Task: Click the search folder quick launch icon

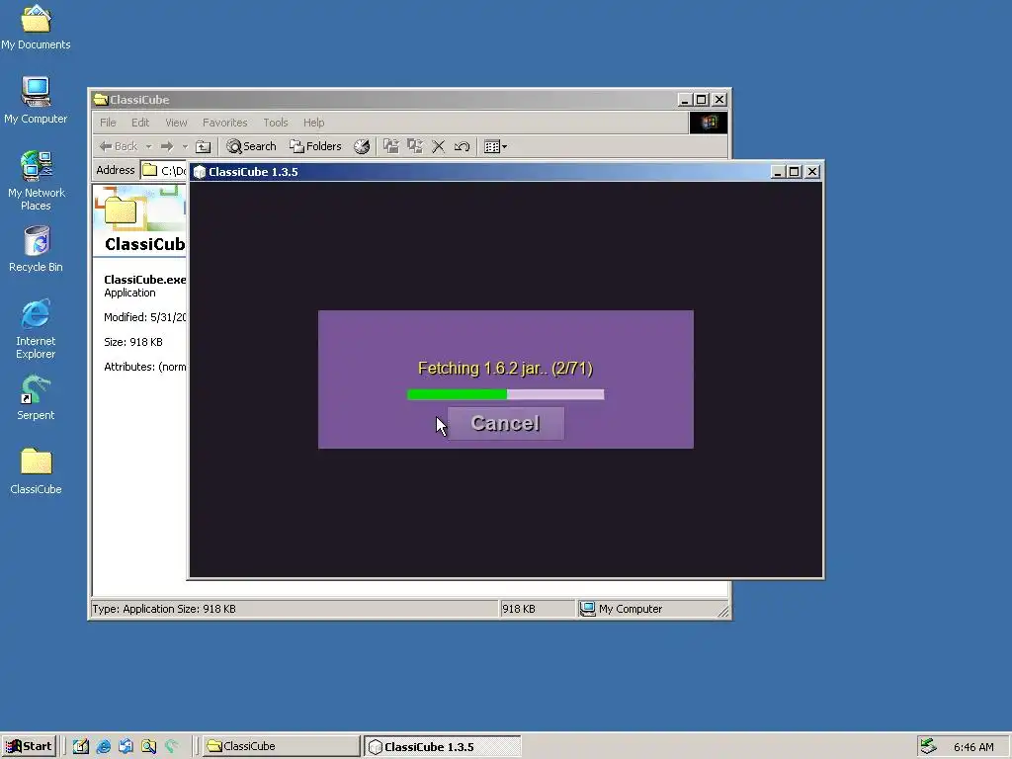Action: click(148, 746)
